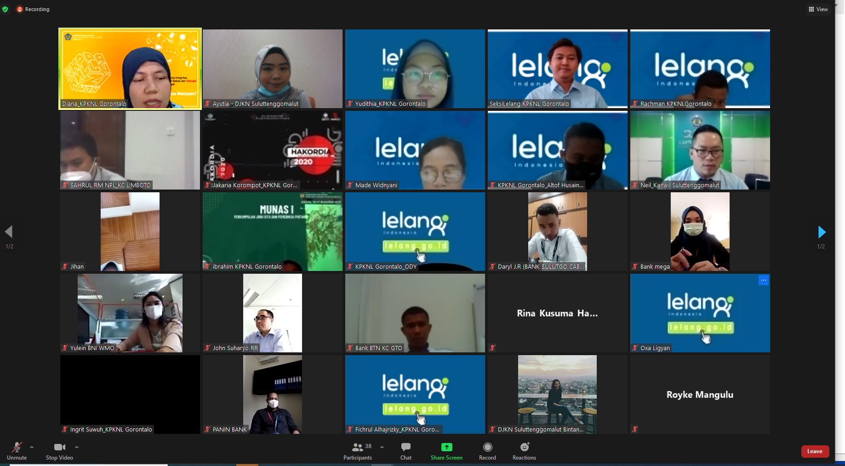
Task: Expand audio options arrow next to Unmute
Action: pos(32,447)
